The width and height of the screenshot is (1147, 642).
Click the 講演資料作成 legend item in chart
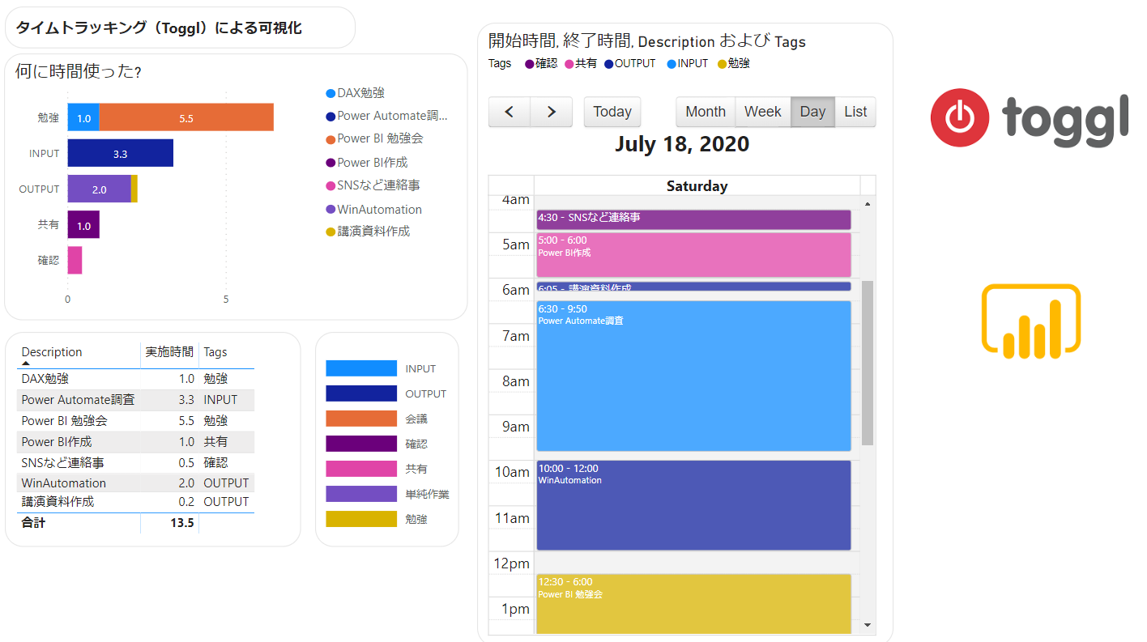pyautogui.click(x=368, y=232)
